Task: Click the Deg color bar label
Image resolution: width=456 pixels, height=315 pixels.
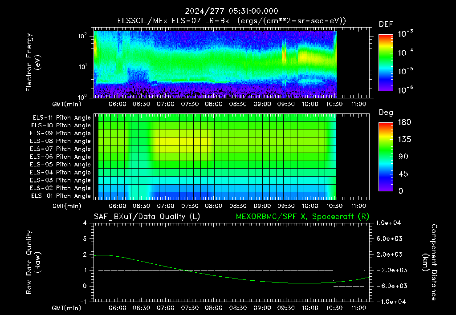Action: click(386, 113)
